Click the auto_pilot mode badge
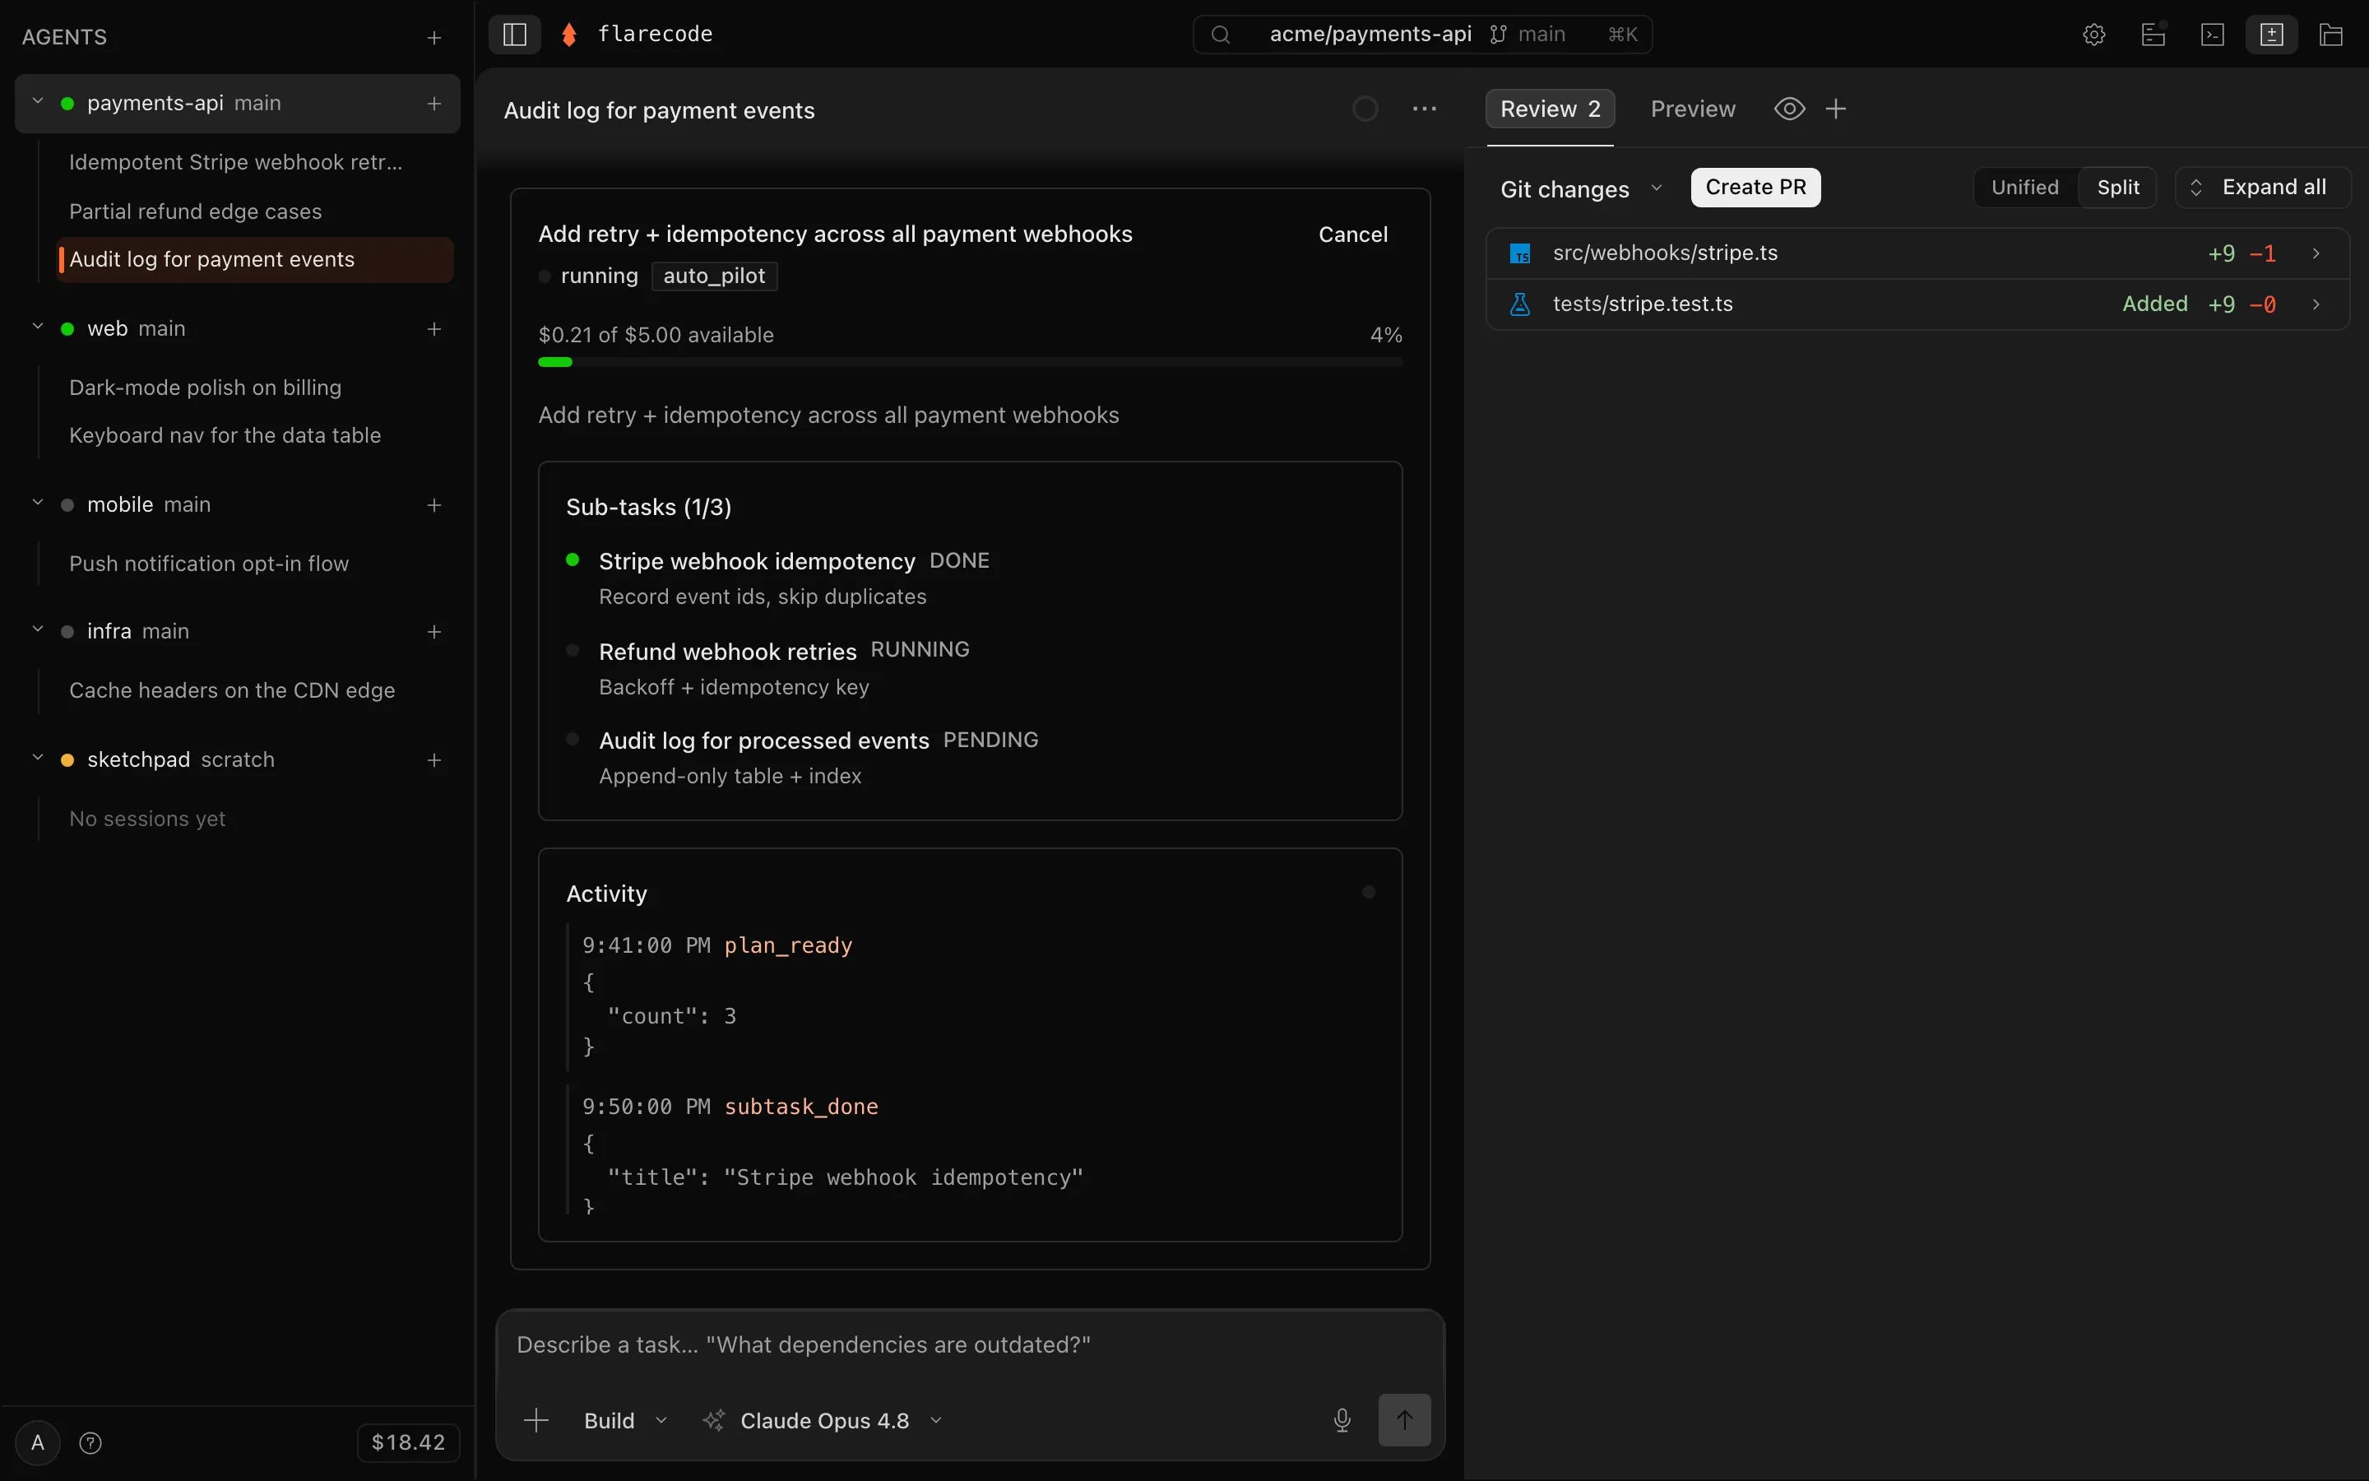 coord(715,276)
